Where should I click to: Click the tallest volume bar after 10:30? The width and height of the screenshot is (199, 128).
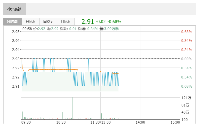(73, 108)
